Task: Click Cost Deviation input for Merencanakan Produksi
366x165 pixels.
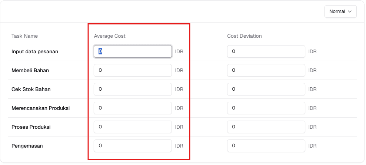Action: [x=266, y=108]
